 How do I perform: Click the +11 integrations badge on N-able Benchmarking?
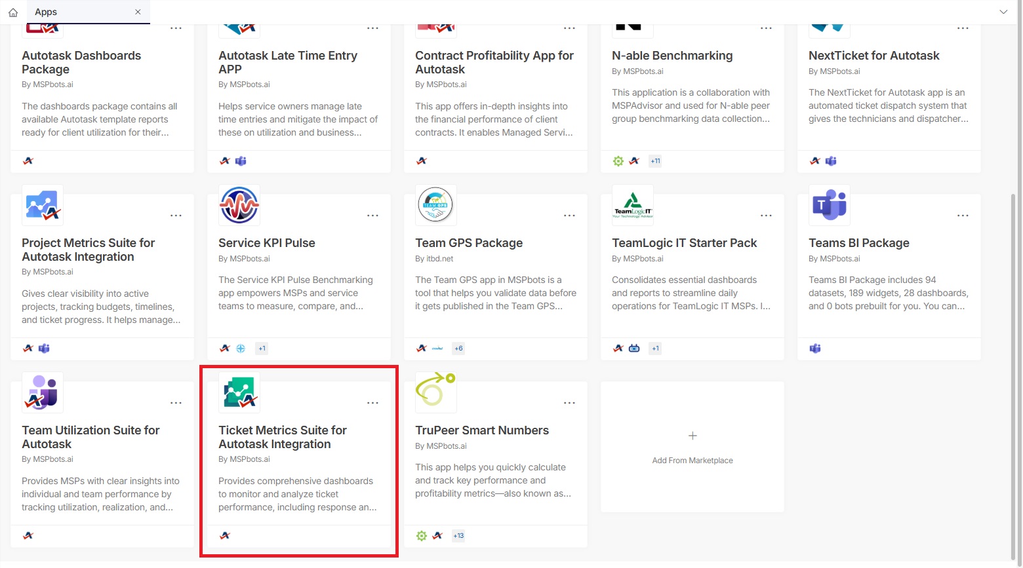point(654,161)
